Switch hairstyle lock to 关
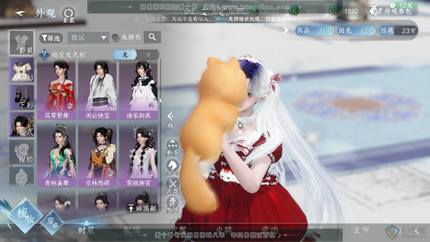Screen dimensions: 430x242 coord(125,55)
